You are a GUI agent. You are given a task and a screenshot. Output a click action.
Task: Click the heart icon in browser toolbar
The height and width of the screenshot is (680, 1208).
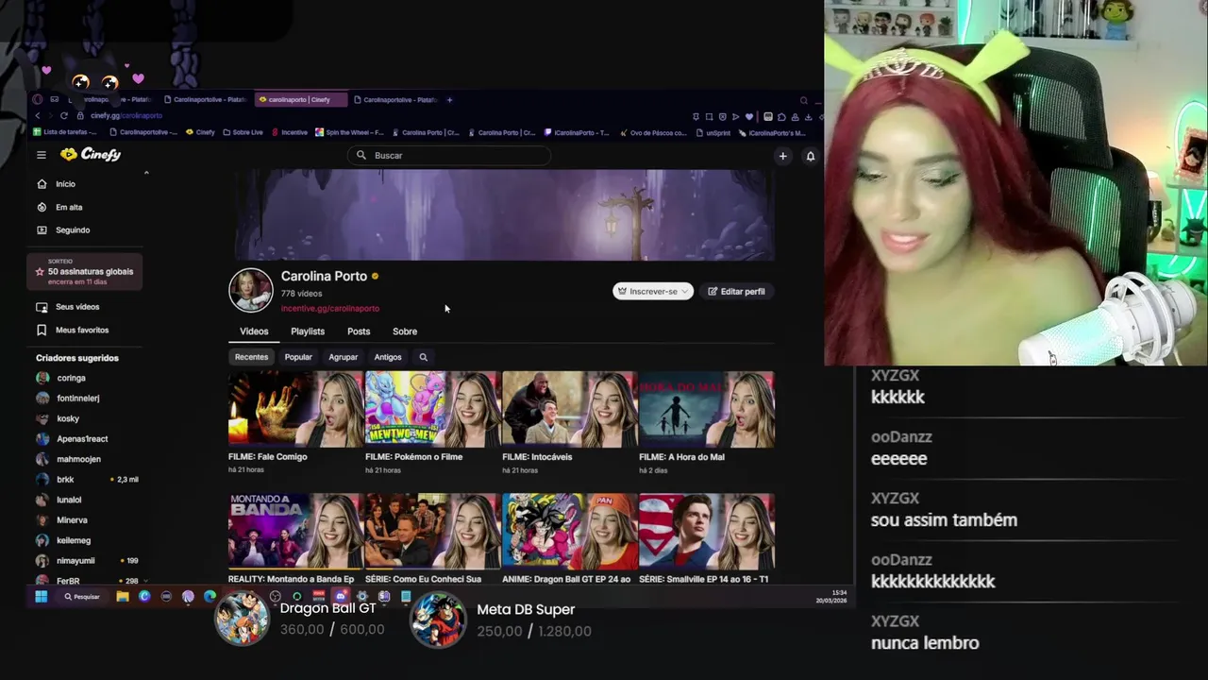[x=749, y=116]
